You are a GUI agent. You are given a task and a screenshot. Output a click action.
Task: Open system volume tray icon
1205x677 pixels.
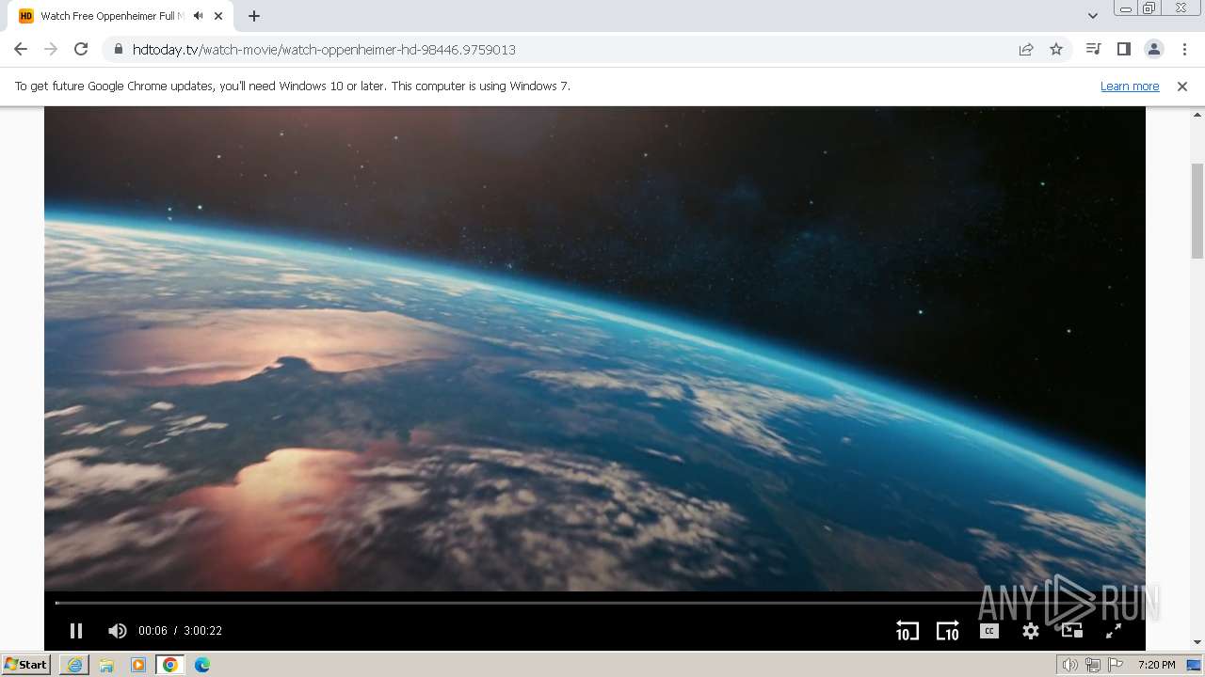click(1069, 665)
